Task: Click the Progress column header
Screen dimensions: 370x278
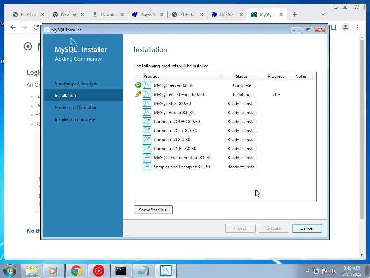Action: click(276, 76)
